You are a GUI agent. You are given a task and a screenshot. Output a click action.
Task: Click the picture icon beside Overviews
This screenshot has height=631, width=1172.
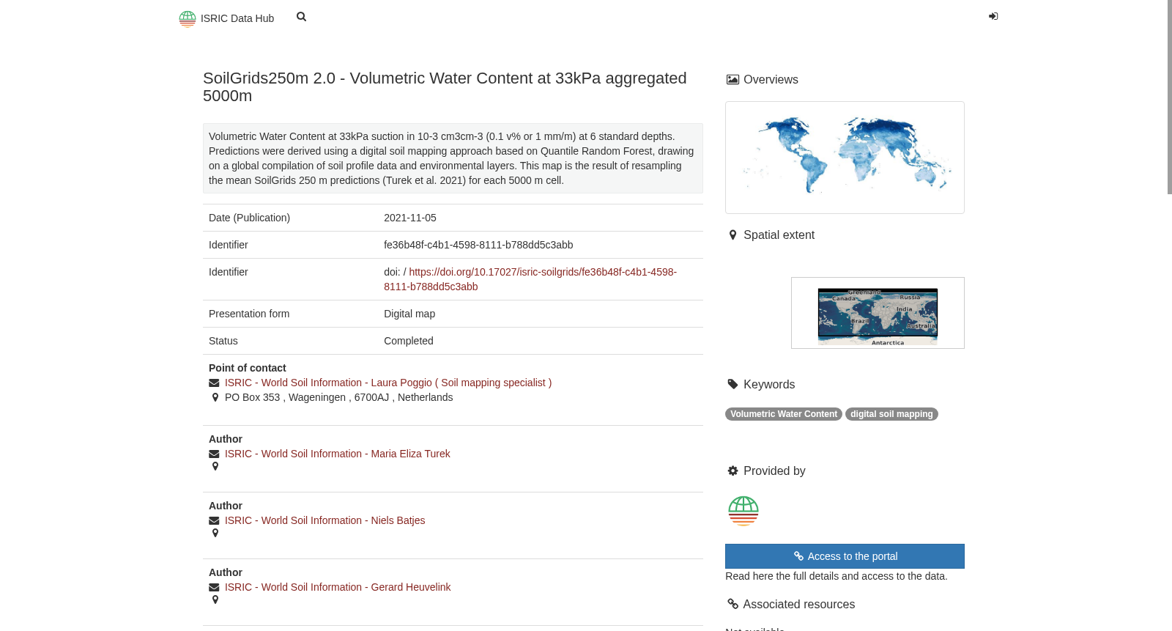732,79
